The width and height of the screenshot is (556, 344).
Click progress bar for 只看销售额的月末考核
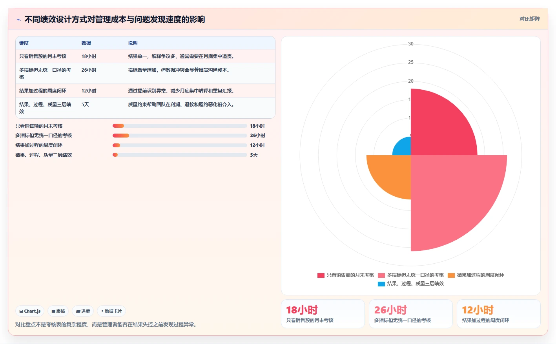click(180, 126)
